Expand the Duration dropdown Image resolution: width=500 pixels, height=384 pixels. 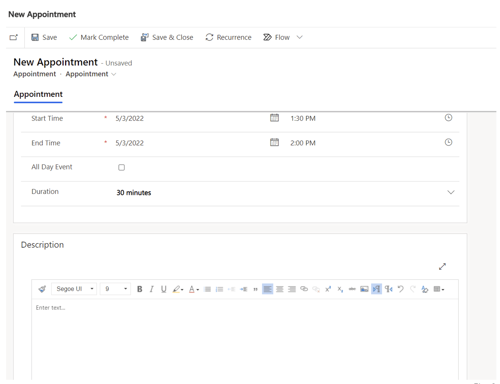click(x=451, y=192)
